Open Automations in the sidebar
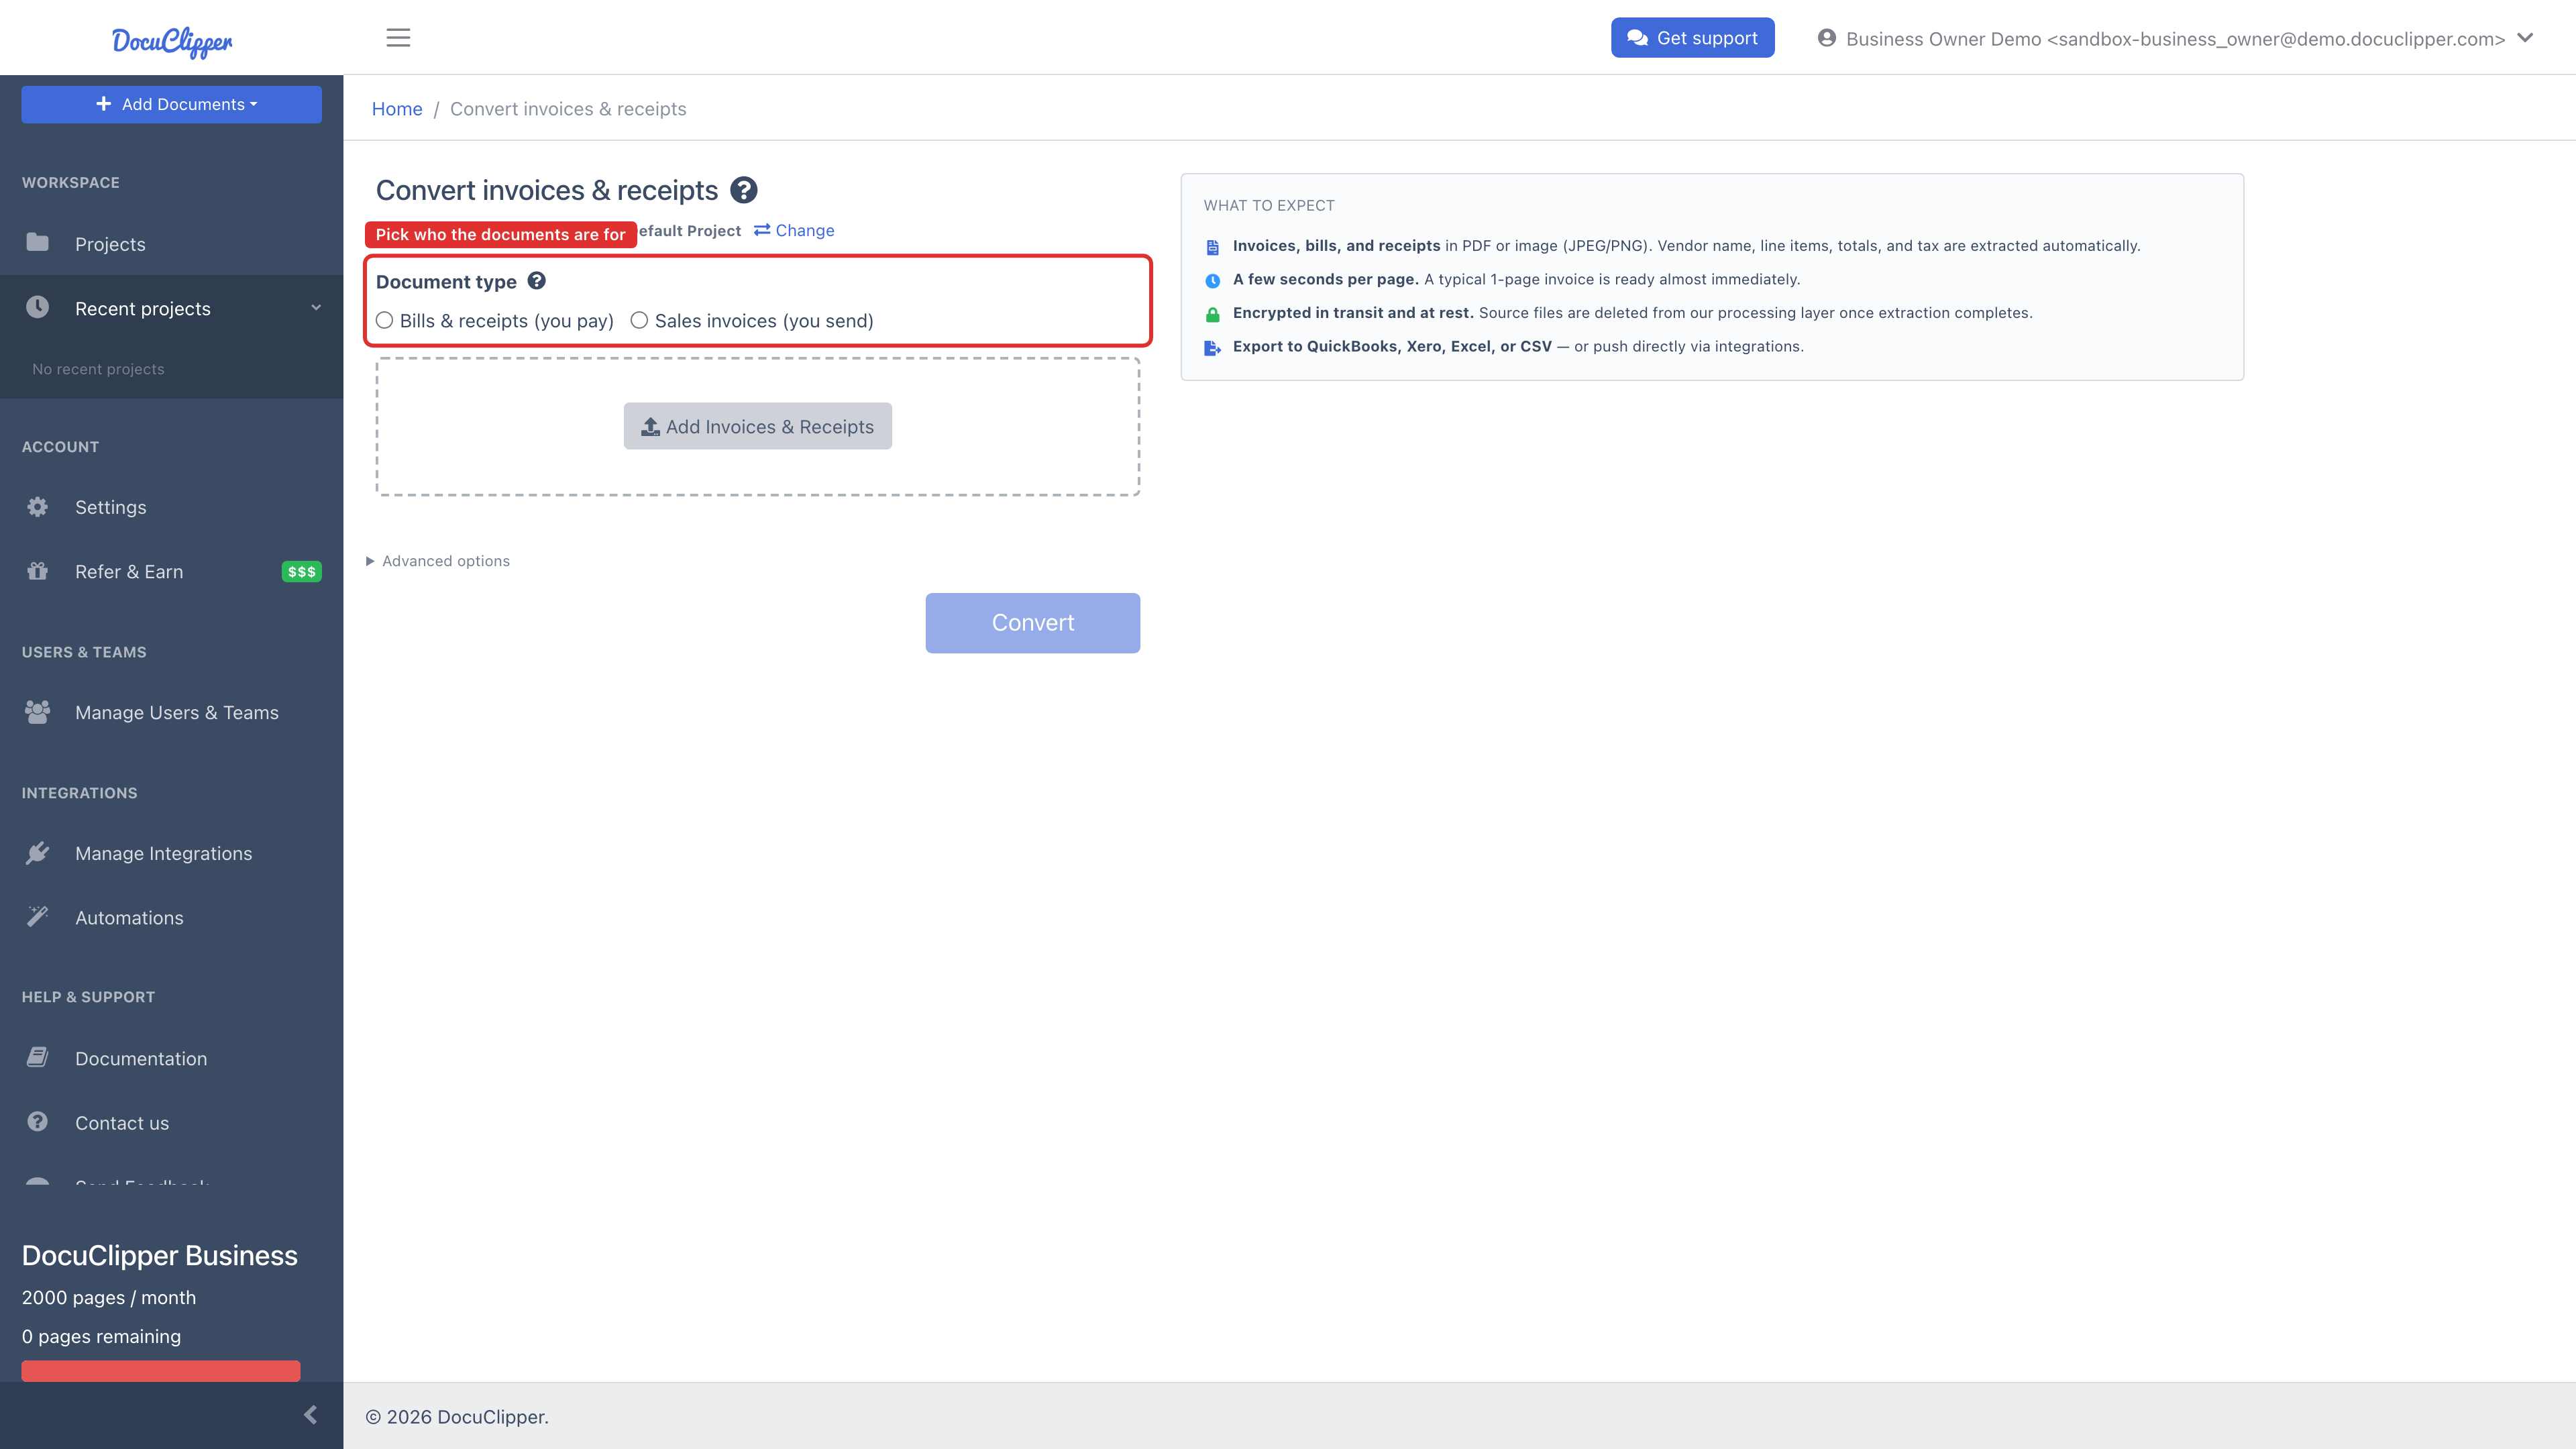 [172, 918]
